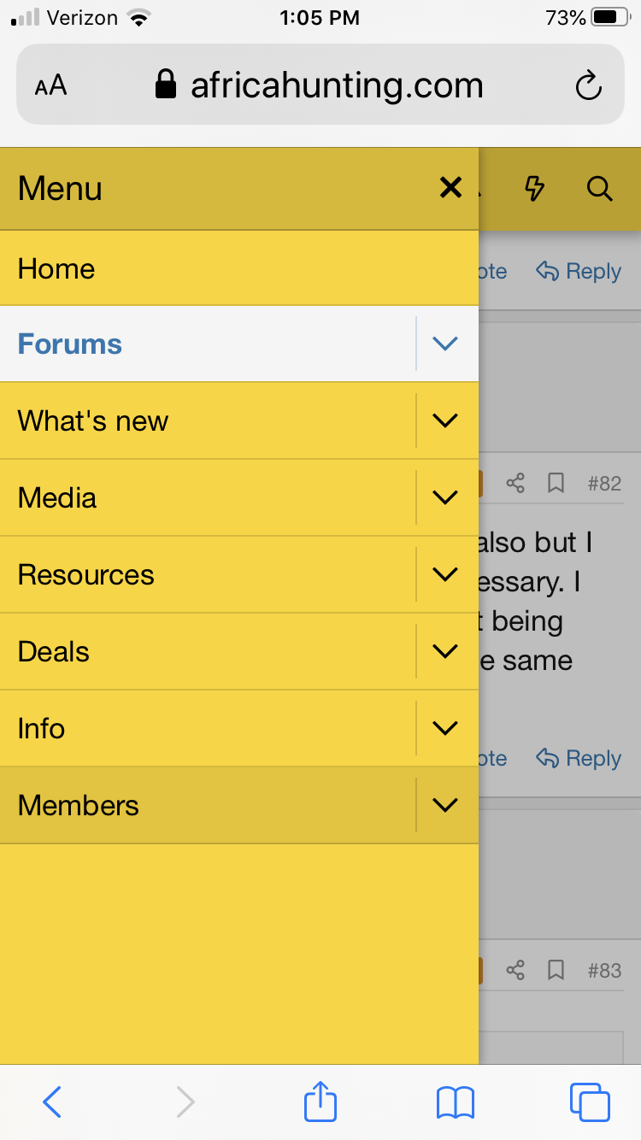Viewport: 641px width, 1140px height.
Task: Tap the share icon on post #83
Action: pos(515,970)
